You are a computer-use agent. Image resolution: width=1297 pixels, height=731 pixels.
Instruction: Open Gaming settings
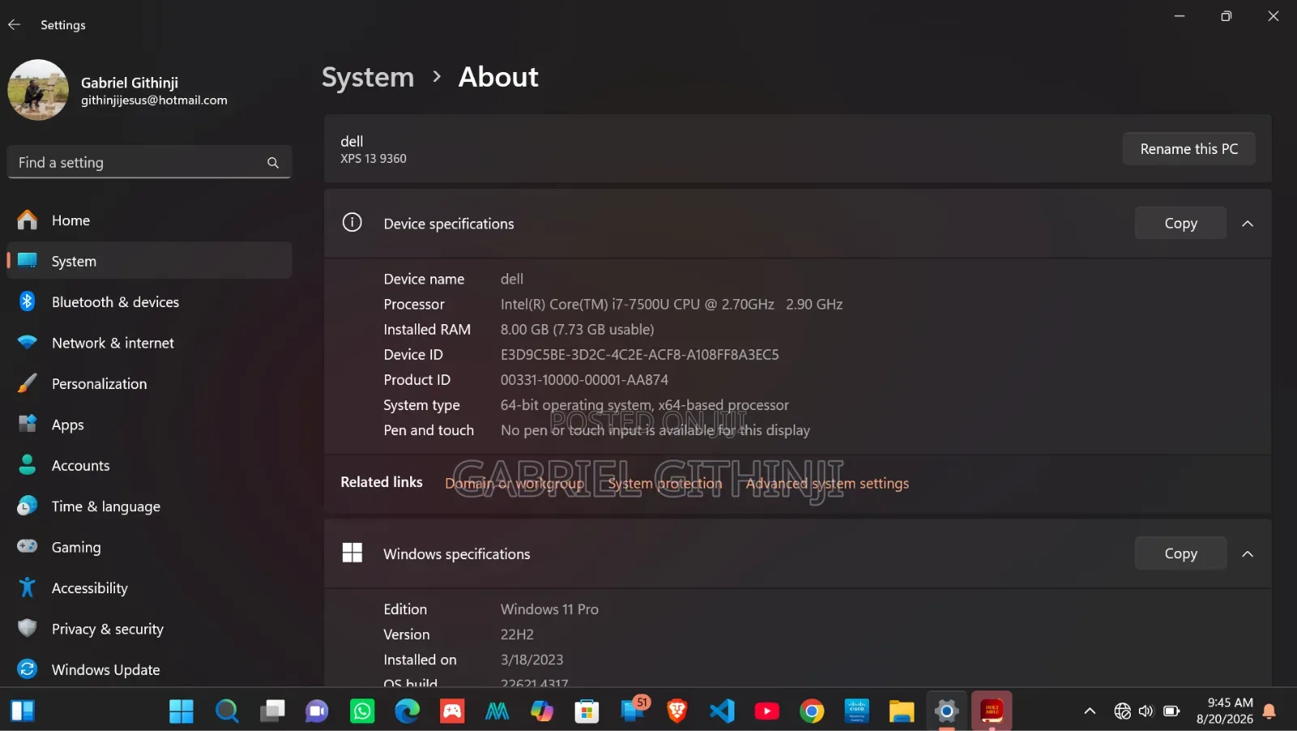(x=149, y=548)
